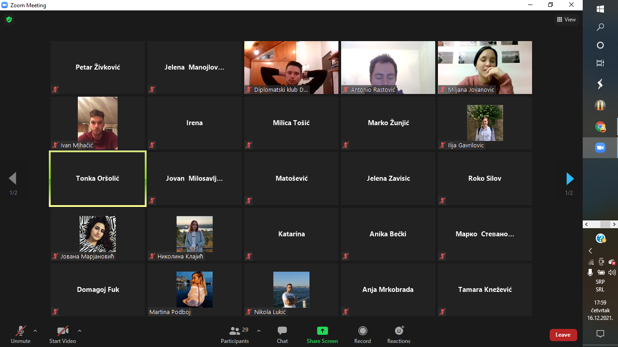The width and height of the screenshot is (618, 347).
Task: Click the Share Screen button
Action: tap(322, 335)
